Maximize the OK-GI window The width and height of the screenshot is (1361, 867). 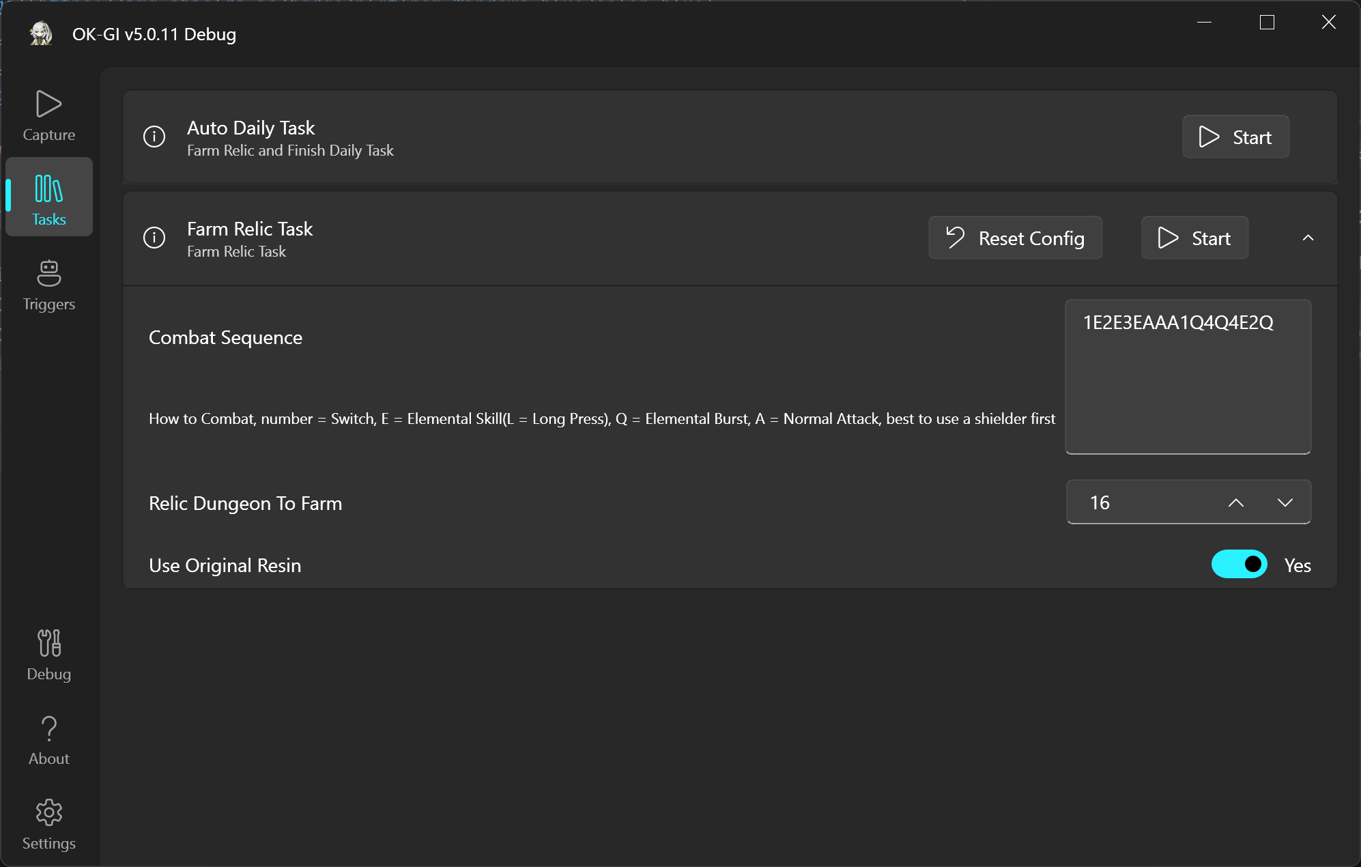pos(1267,22)
